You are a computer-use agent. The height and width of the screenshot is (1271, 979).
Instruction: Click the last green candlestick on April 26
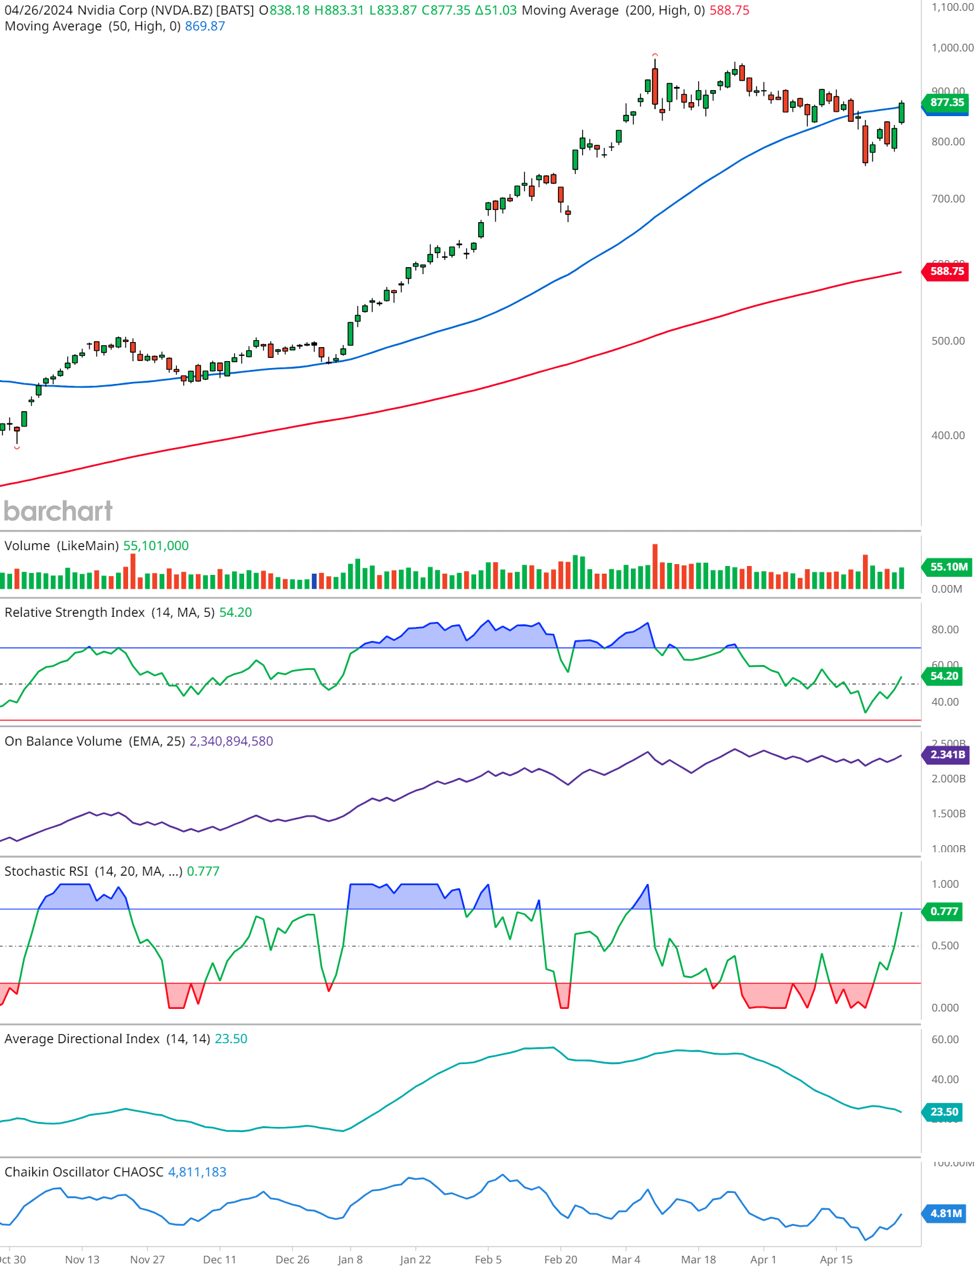coord(901,112)
